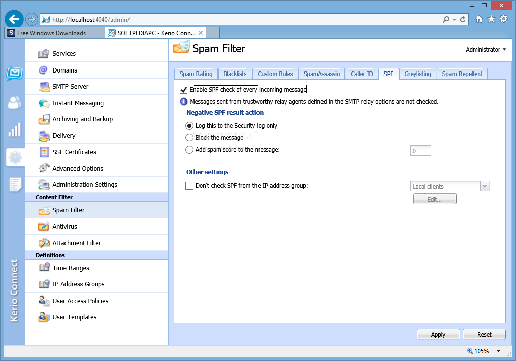Screen dimensions: 516x361
Task: Open the mail section in left rail
Action: (x=15, y=74)
